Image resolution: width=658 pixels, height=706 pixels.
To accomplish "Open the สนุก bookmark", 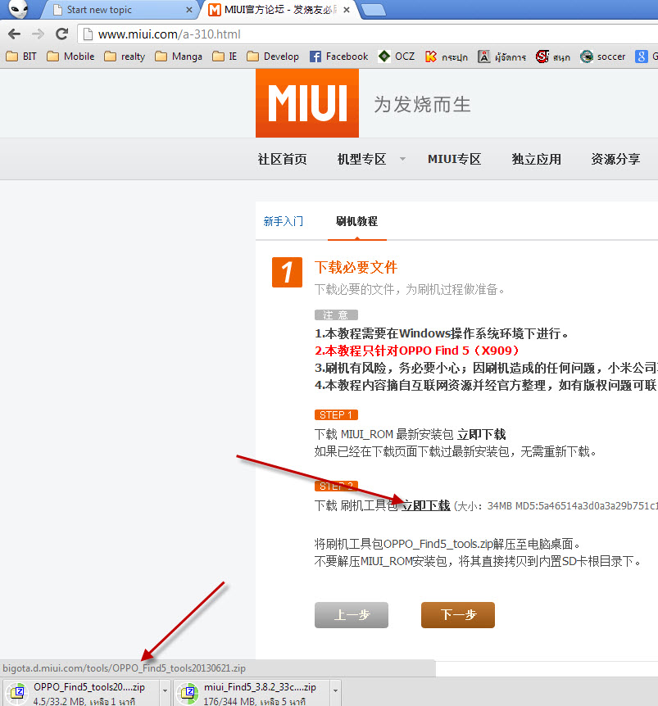I will click(553, 57).
